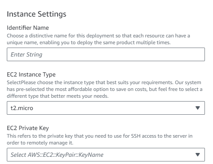Click the arrow icon beside t2.micro

pos(198,108)
